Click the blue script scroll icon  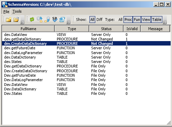pos(62,20)
